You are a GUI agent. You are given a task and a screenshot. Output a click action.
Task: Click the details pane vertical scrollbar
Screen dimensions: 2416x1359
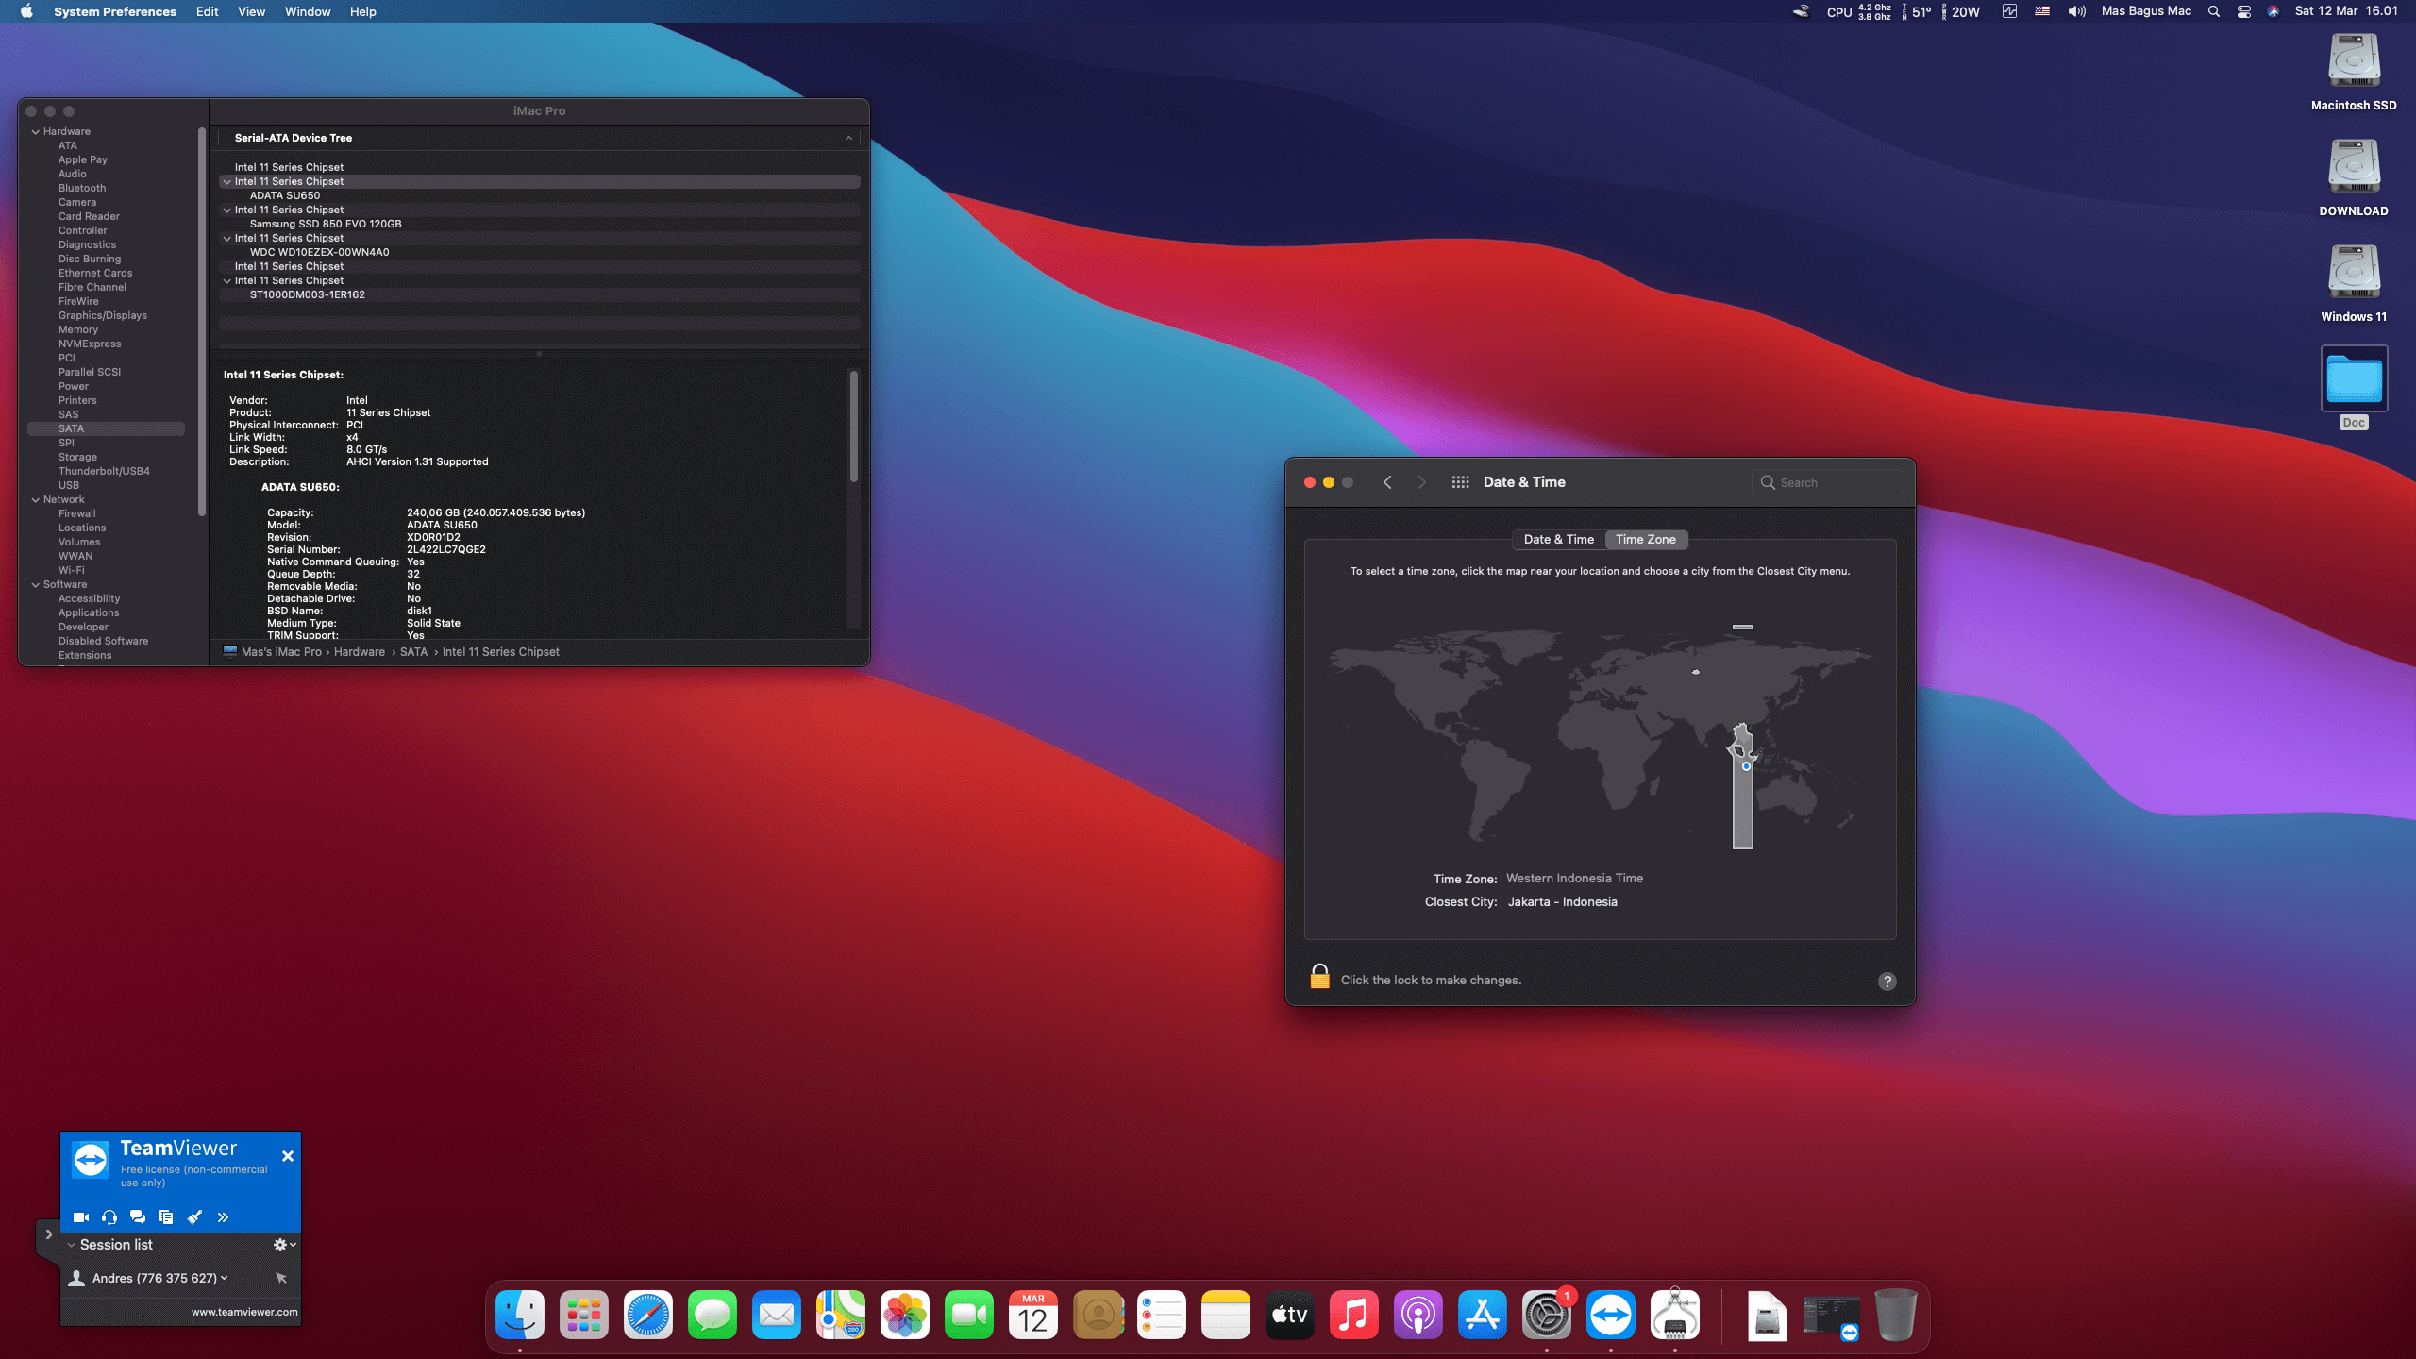(x=853, y=426)
